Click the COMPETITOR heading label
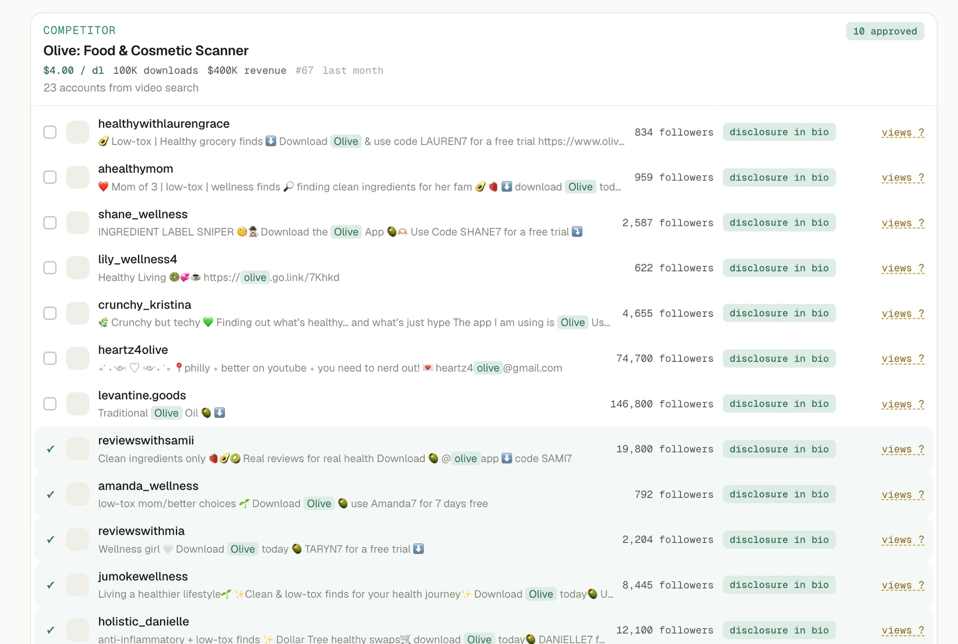Screen dimensions: 958x644 point(80,30)
